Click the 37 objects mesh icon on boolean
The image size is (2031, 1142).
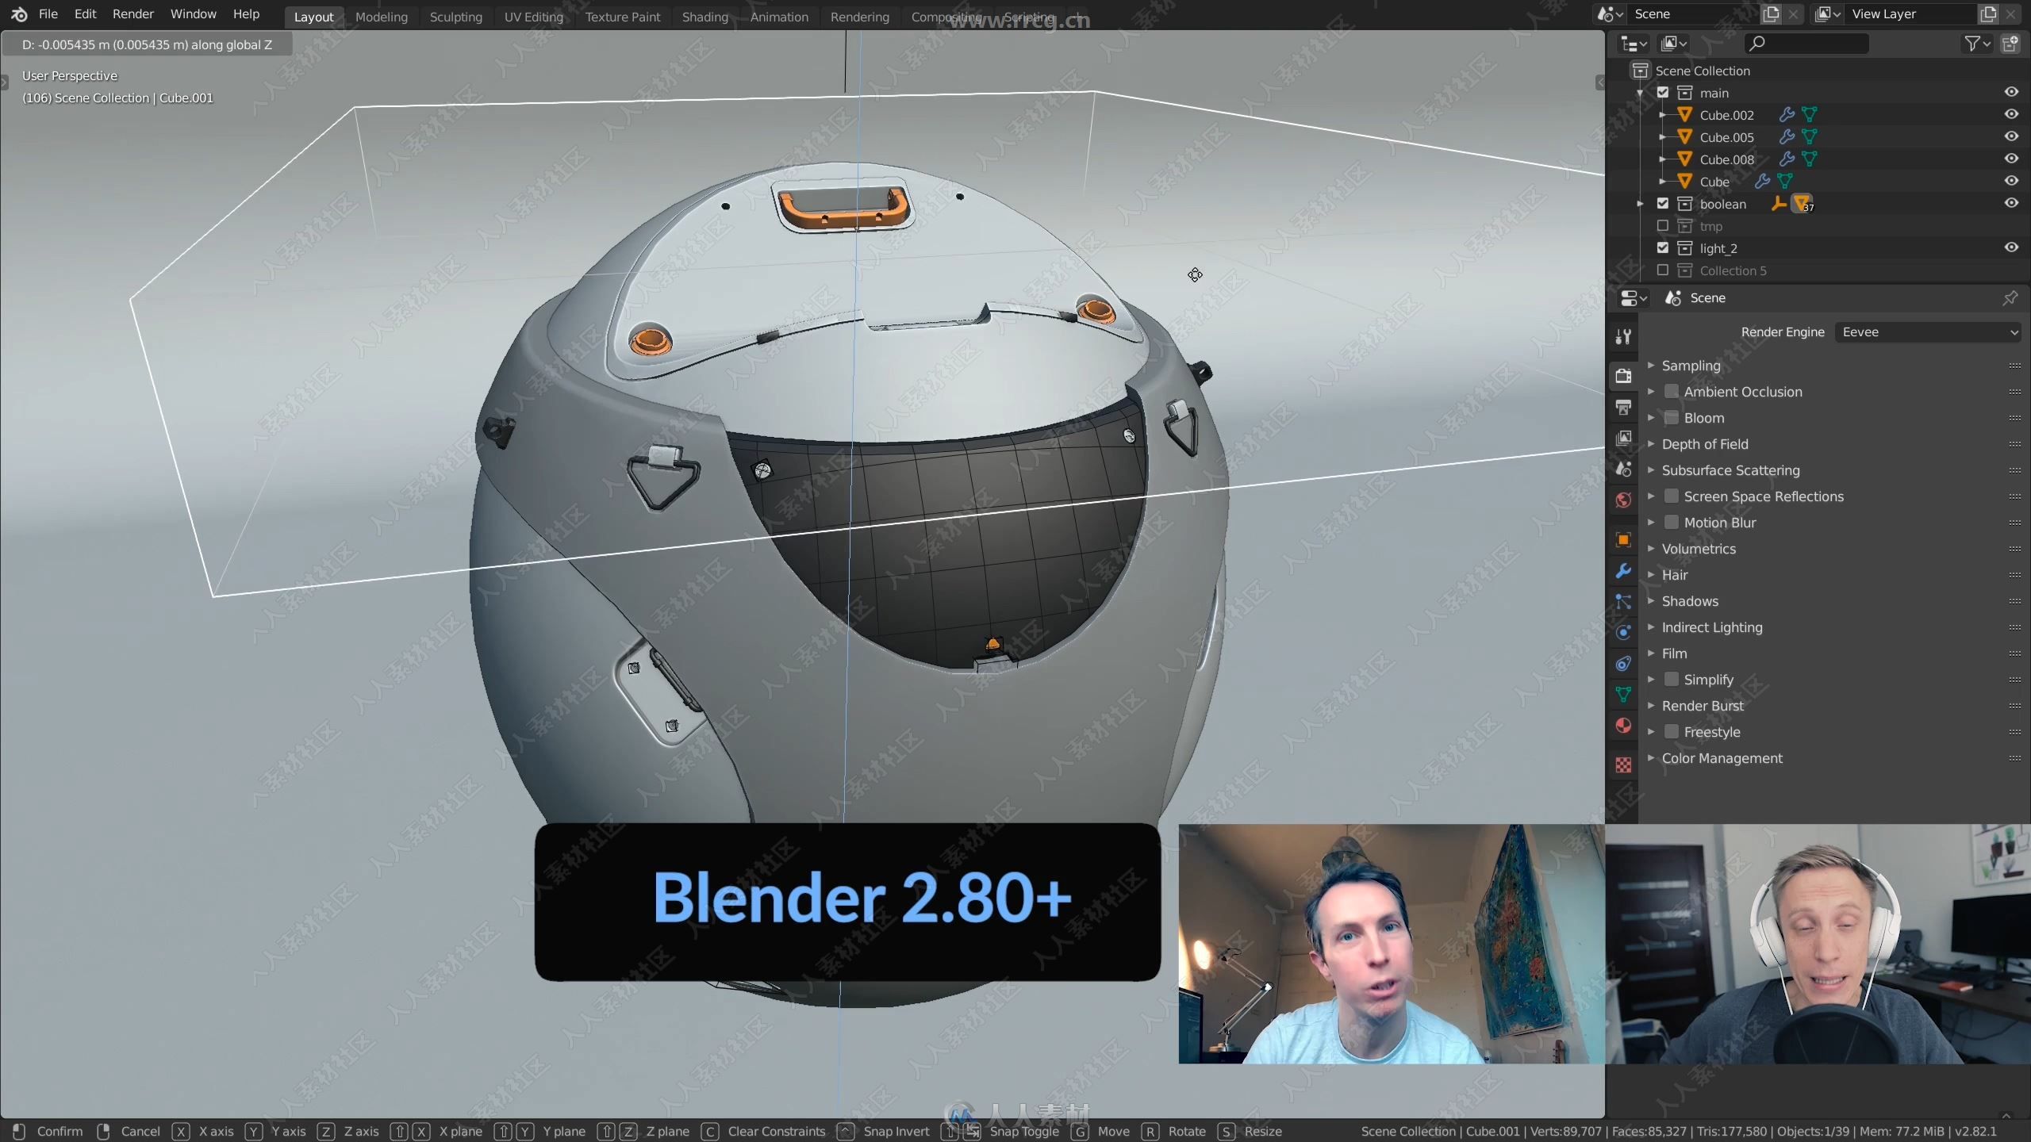point(1803,204)
